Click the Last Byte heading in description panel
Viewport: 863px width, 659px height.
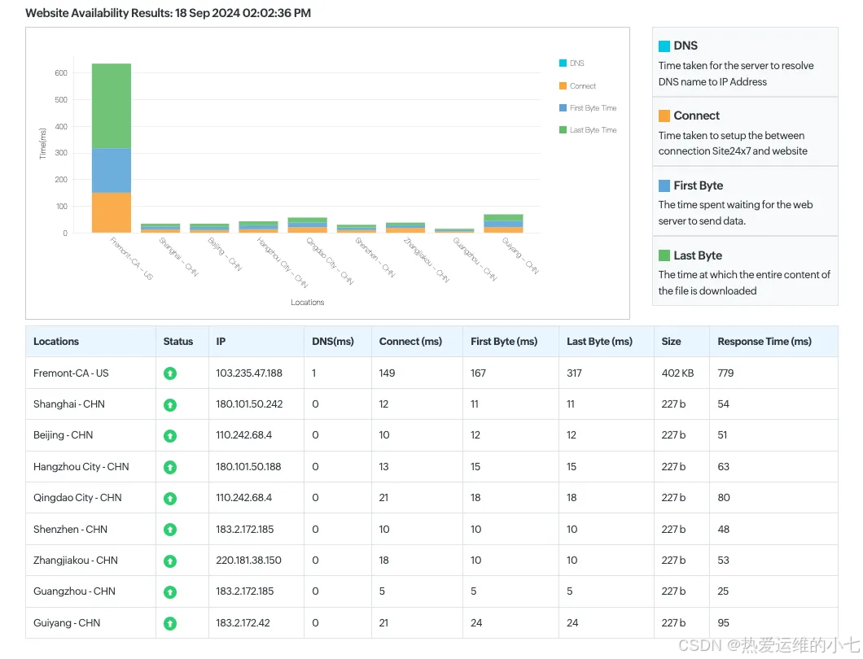coord(698,255)
